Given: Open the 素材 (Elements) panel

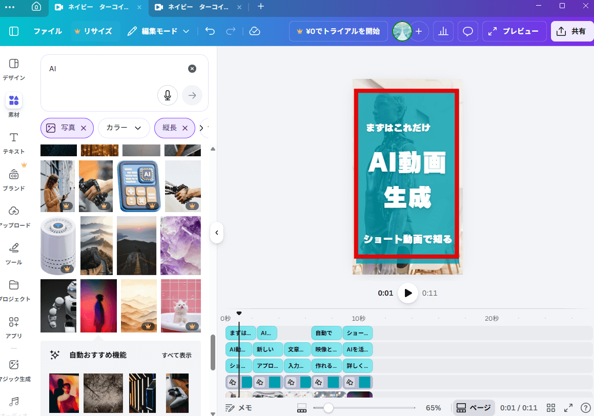Looking at the screenshot, I should point(14,105).
